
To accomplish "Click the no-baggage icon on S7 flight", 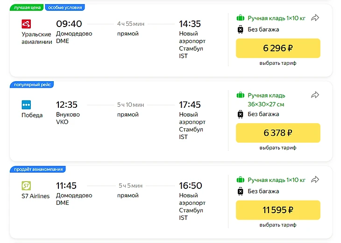I will pos(241,191).
